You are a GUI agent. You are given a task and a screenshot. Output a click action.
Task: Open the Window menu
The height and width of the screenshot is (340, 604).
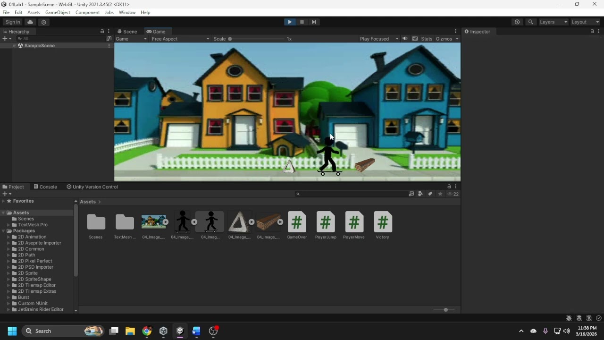(127, 12)
